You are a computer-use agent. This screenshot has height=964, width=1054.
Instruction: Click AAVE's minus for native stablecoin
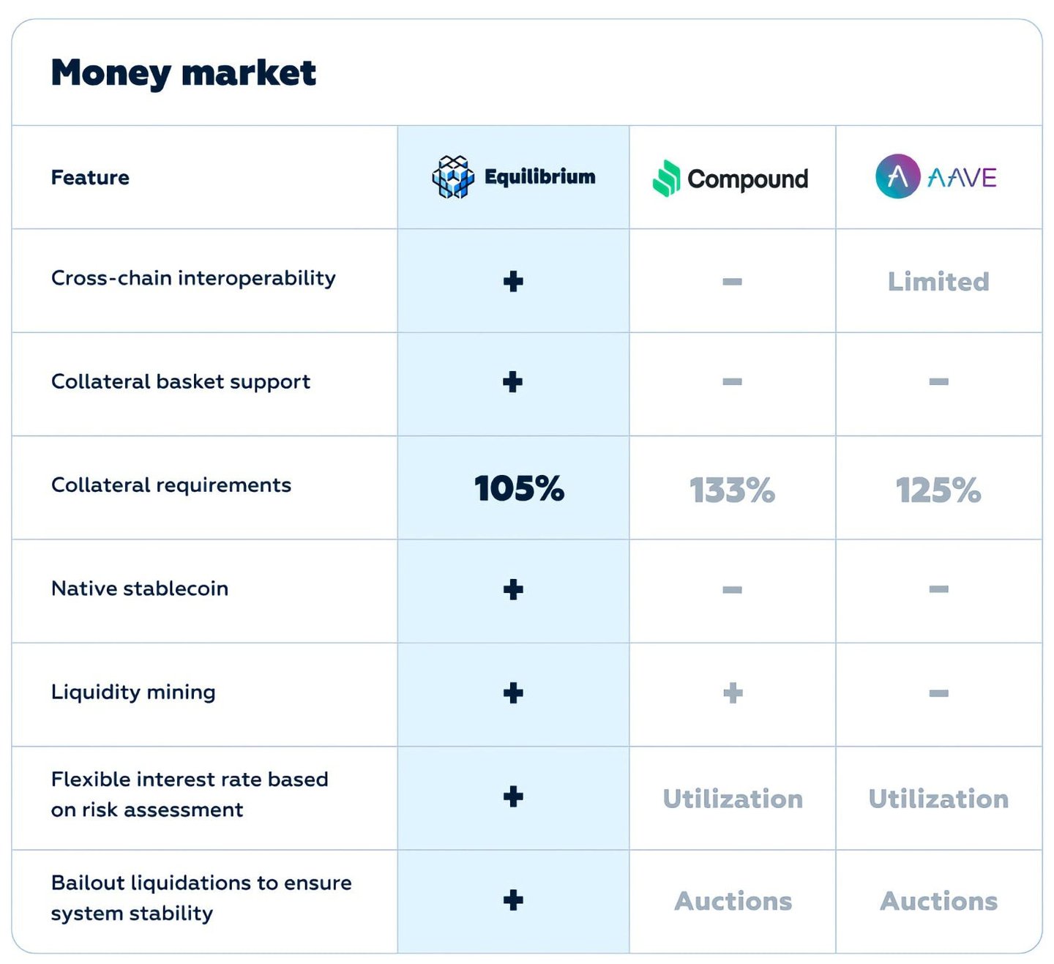[938, 589]
